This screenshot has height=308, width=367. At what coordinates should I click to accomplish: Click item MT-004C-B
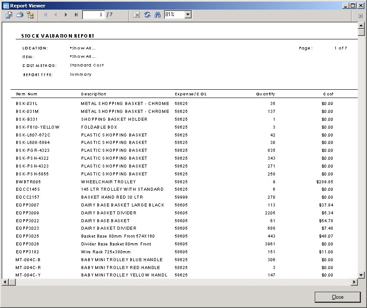click(x=28, y=260)
